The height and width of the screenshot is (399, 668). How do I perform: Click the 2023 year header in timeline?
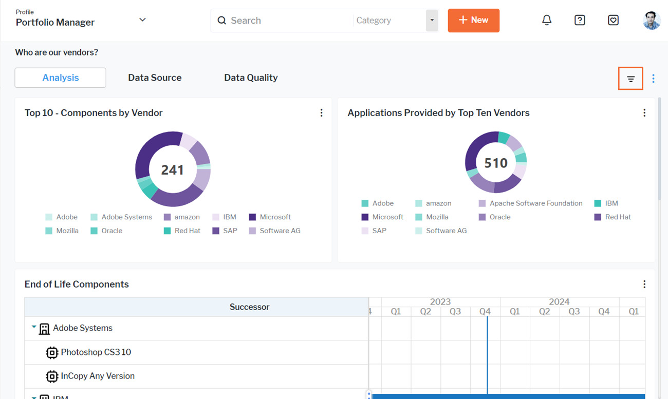[x=440, y=302]
